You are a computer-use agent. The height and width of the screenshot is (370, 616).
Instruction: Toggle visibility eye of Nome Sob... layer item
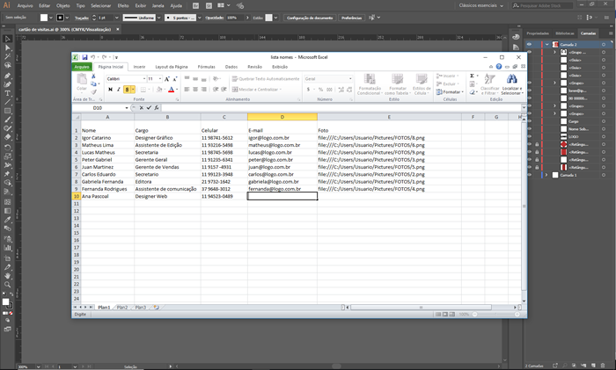pyautogui.click(x=529, y=129)
